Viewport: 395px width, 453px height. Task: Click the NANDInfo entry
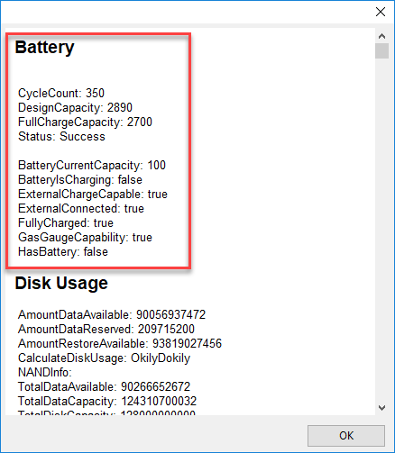pos(45,372)
